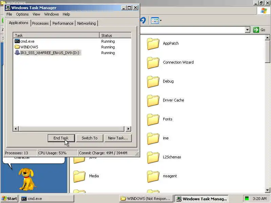Click the cmd.exe taskbar button
This screenshot has height=203, width=271.
(x=47, y=199)
